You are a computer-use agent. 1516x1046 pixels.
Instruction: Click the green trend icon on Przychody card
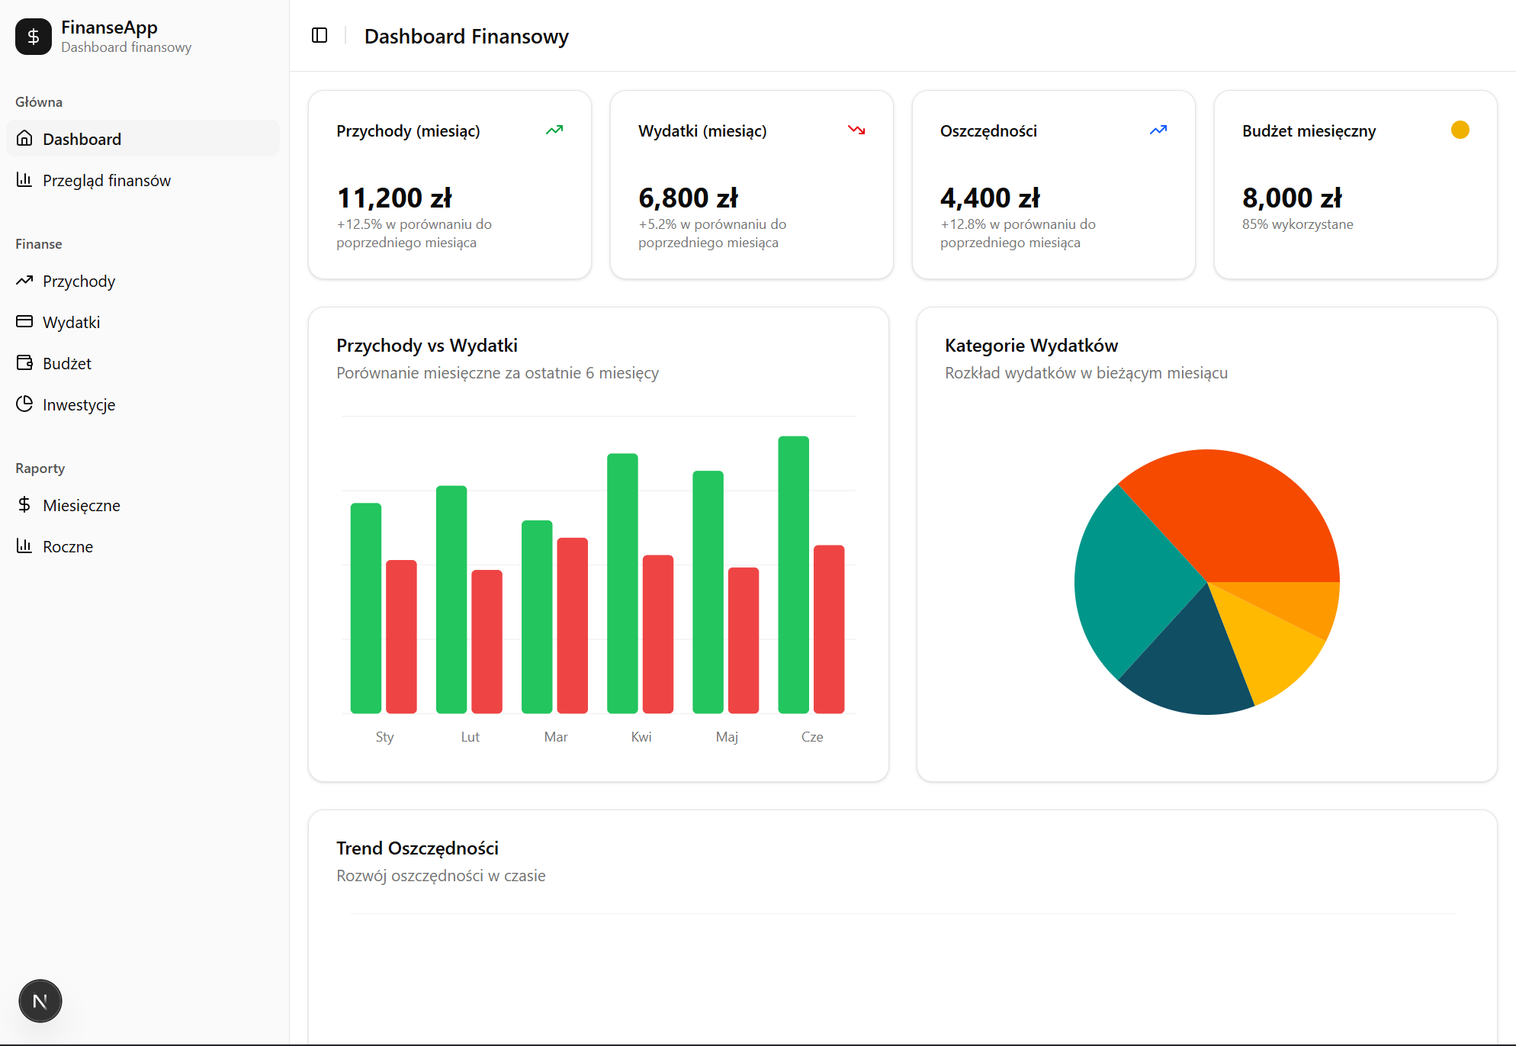[555, 130]
